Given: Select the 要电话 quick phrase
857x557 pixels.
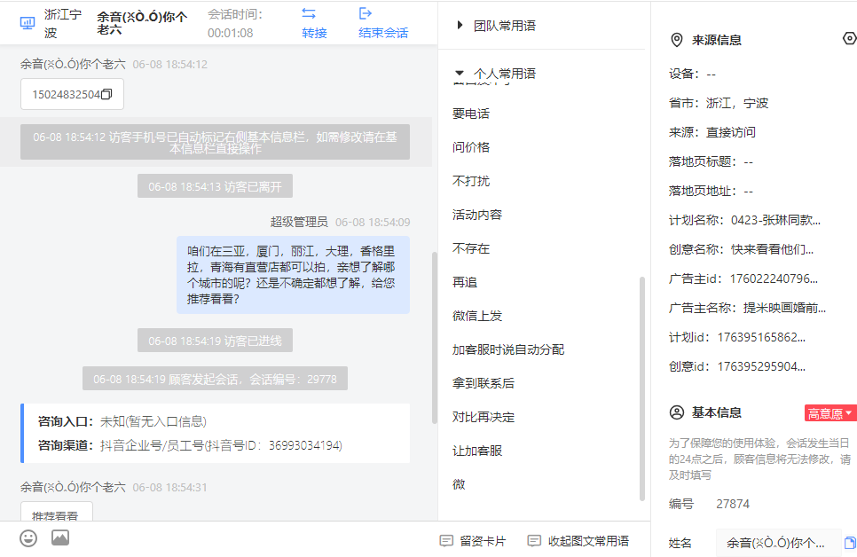Looking at the screenshot, I should [x=471, y=114].
